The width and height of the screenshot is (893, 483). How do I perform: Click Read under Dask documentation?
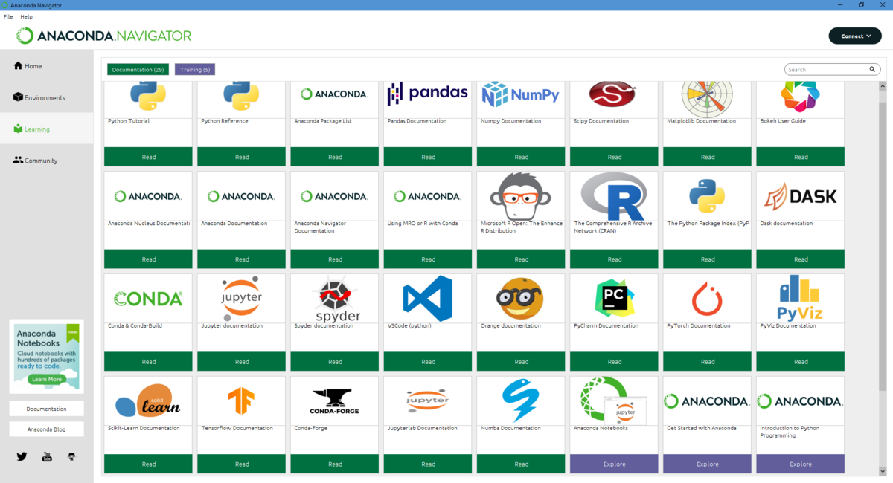800,259
